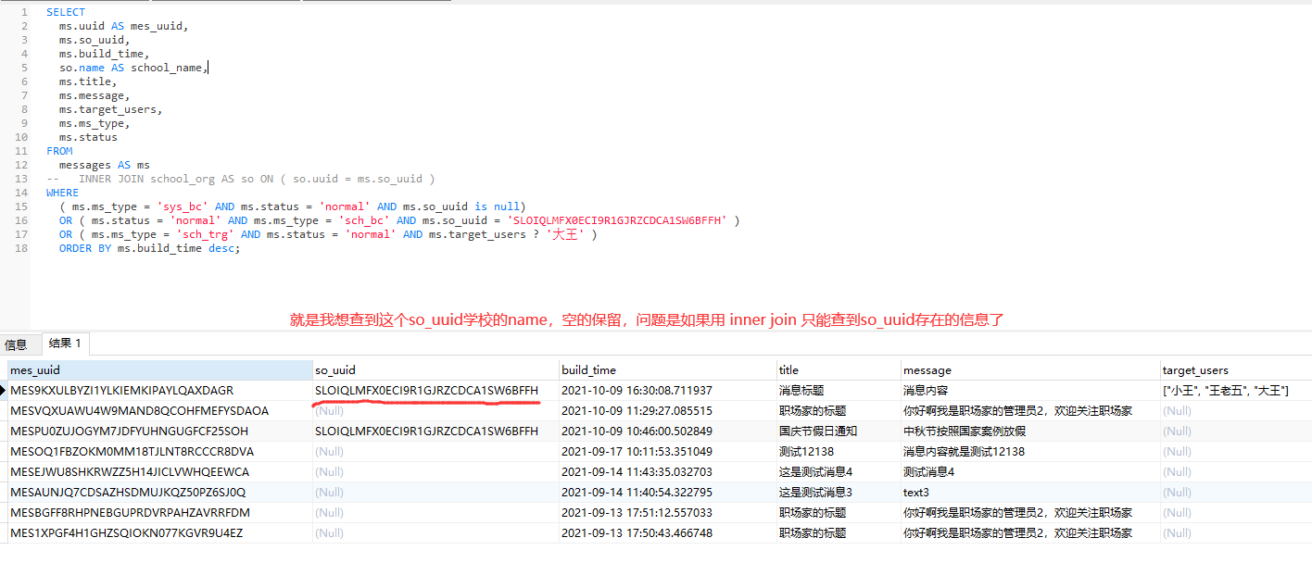1312x588 pixels.
Task: Click build_time 2021-10-09 10:46:00.502849
Action: click(x=667, y=431)
